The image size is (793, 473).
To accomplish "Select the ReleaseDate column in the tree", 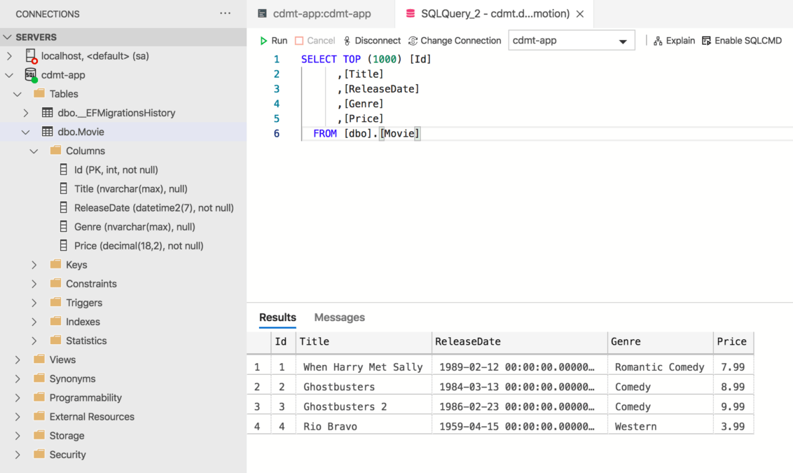I will pos(153,207).
